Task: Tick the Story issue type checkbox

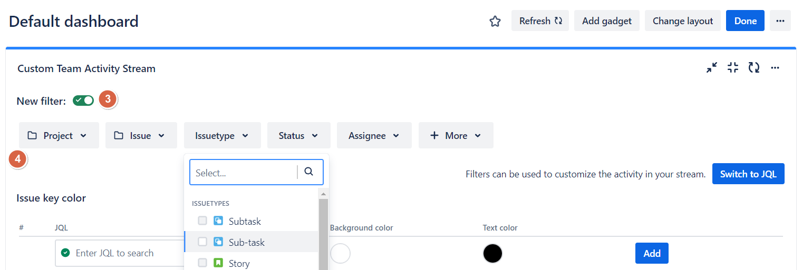Action: (202, 263)
